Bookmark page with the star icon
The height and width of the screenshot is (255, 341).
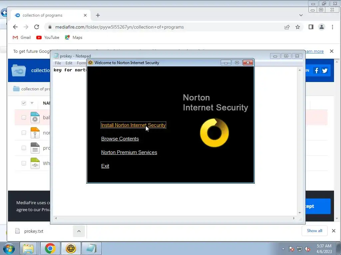click(298, 27)
